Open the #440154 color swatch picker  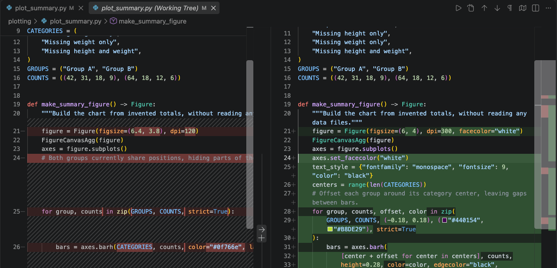coord(444,220)
